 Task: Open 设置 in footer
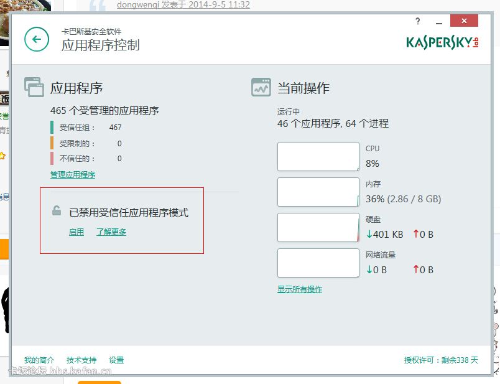116,360
